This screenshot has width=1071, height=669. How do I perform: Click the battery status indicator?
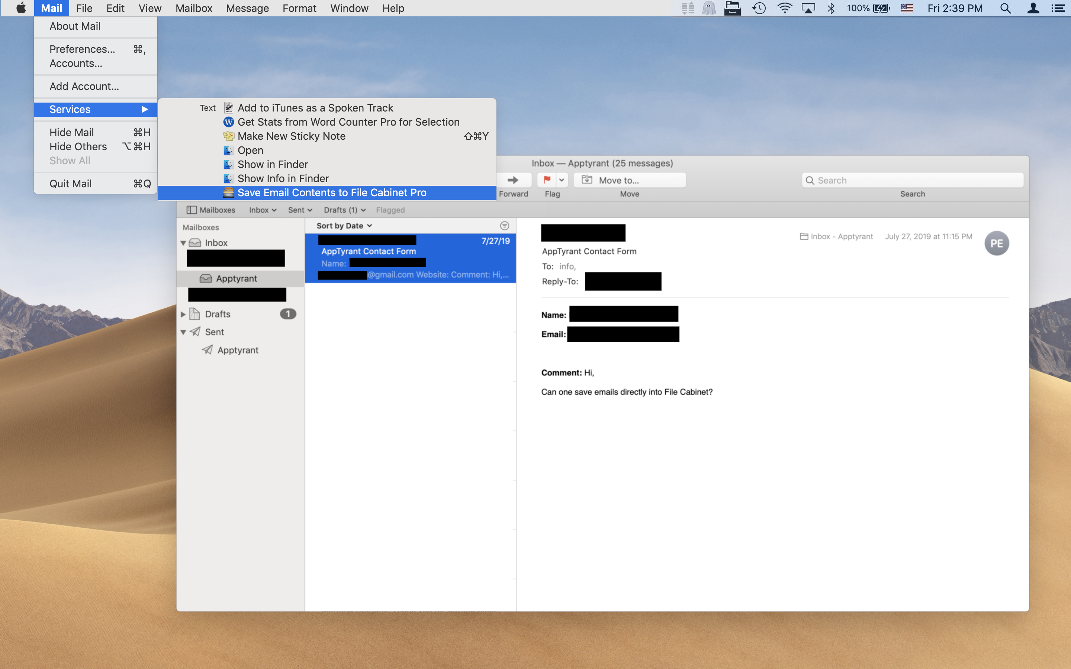point(868,8)
